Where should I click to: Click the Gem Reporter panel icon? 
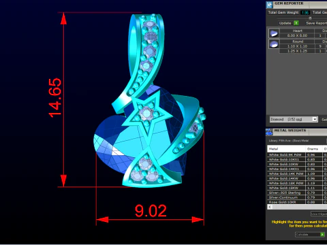point(269,5)
